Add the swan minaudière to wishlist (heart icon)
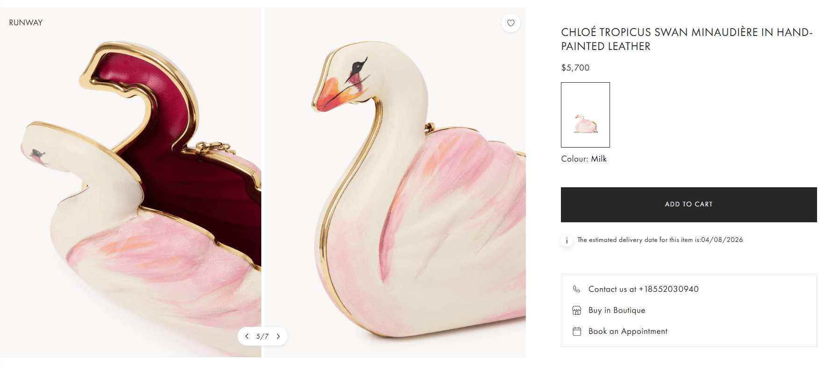This screenshot has width=825, height=368. coord(510,23)
